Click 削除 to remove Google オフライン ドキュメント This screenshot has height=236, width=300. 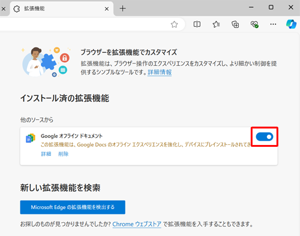(x=64, y=154)
